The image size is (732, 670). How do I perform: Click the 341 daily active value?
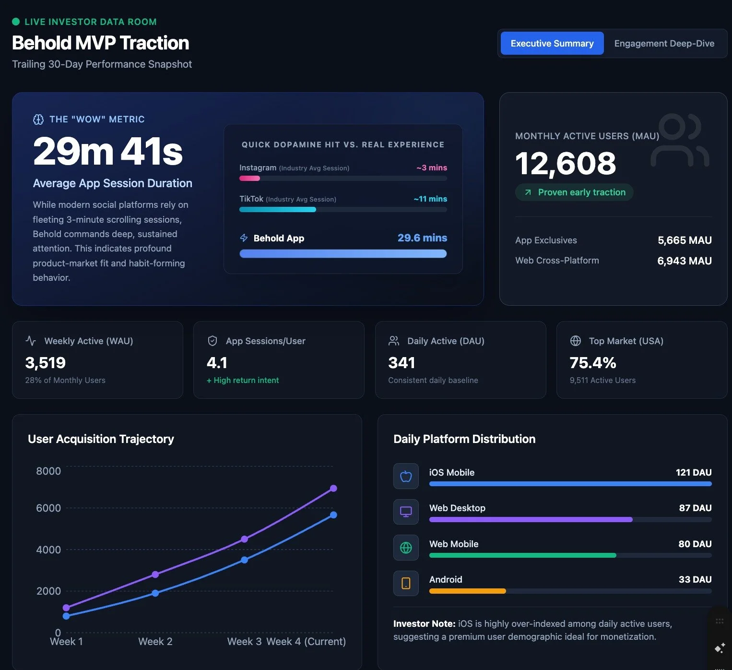click(x=401, y=363)
